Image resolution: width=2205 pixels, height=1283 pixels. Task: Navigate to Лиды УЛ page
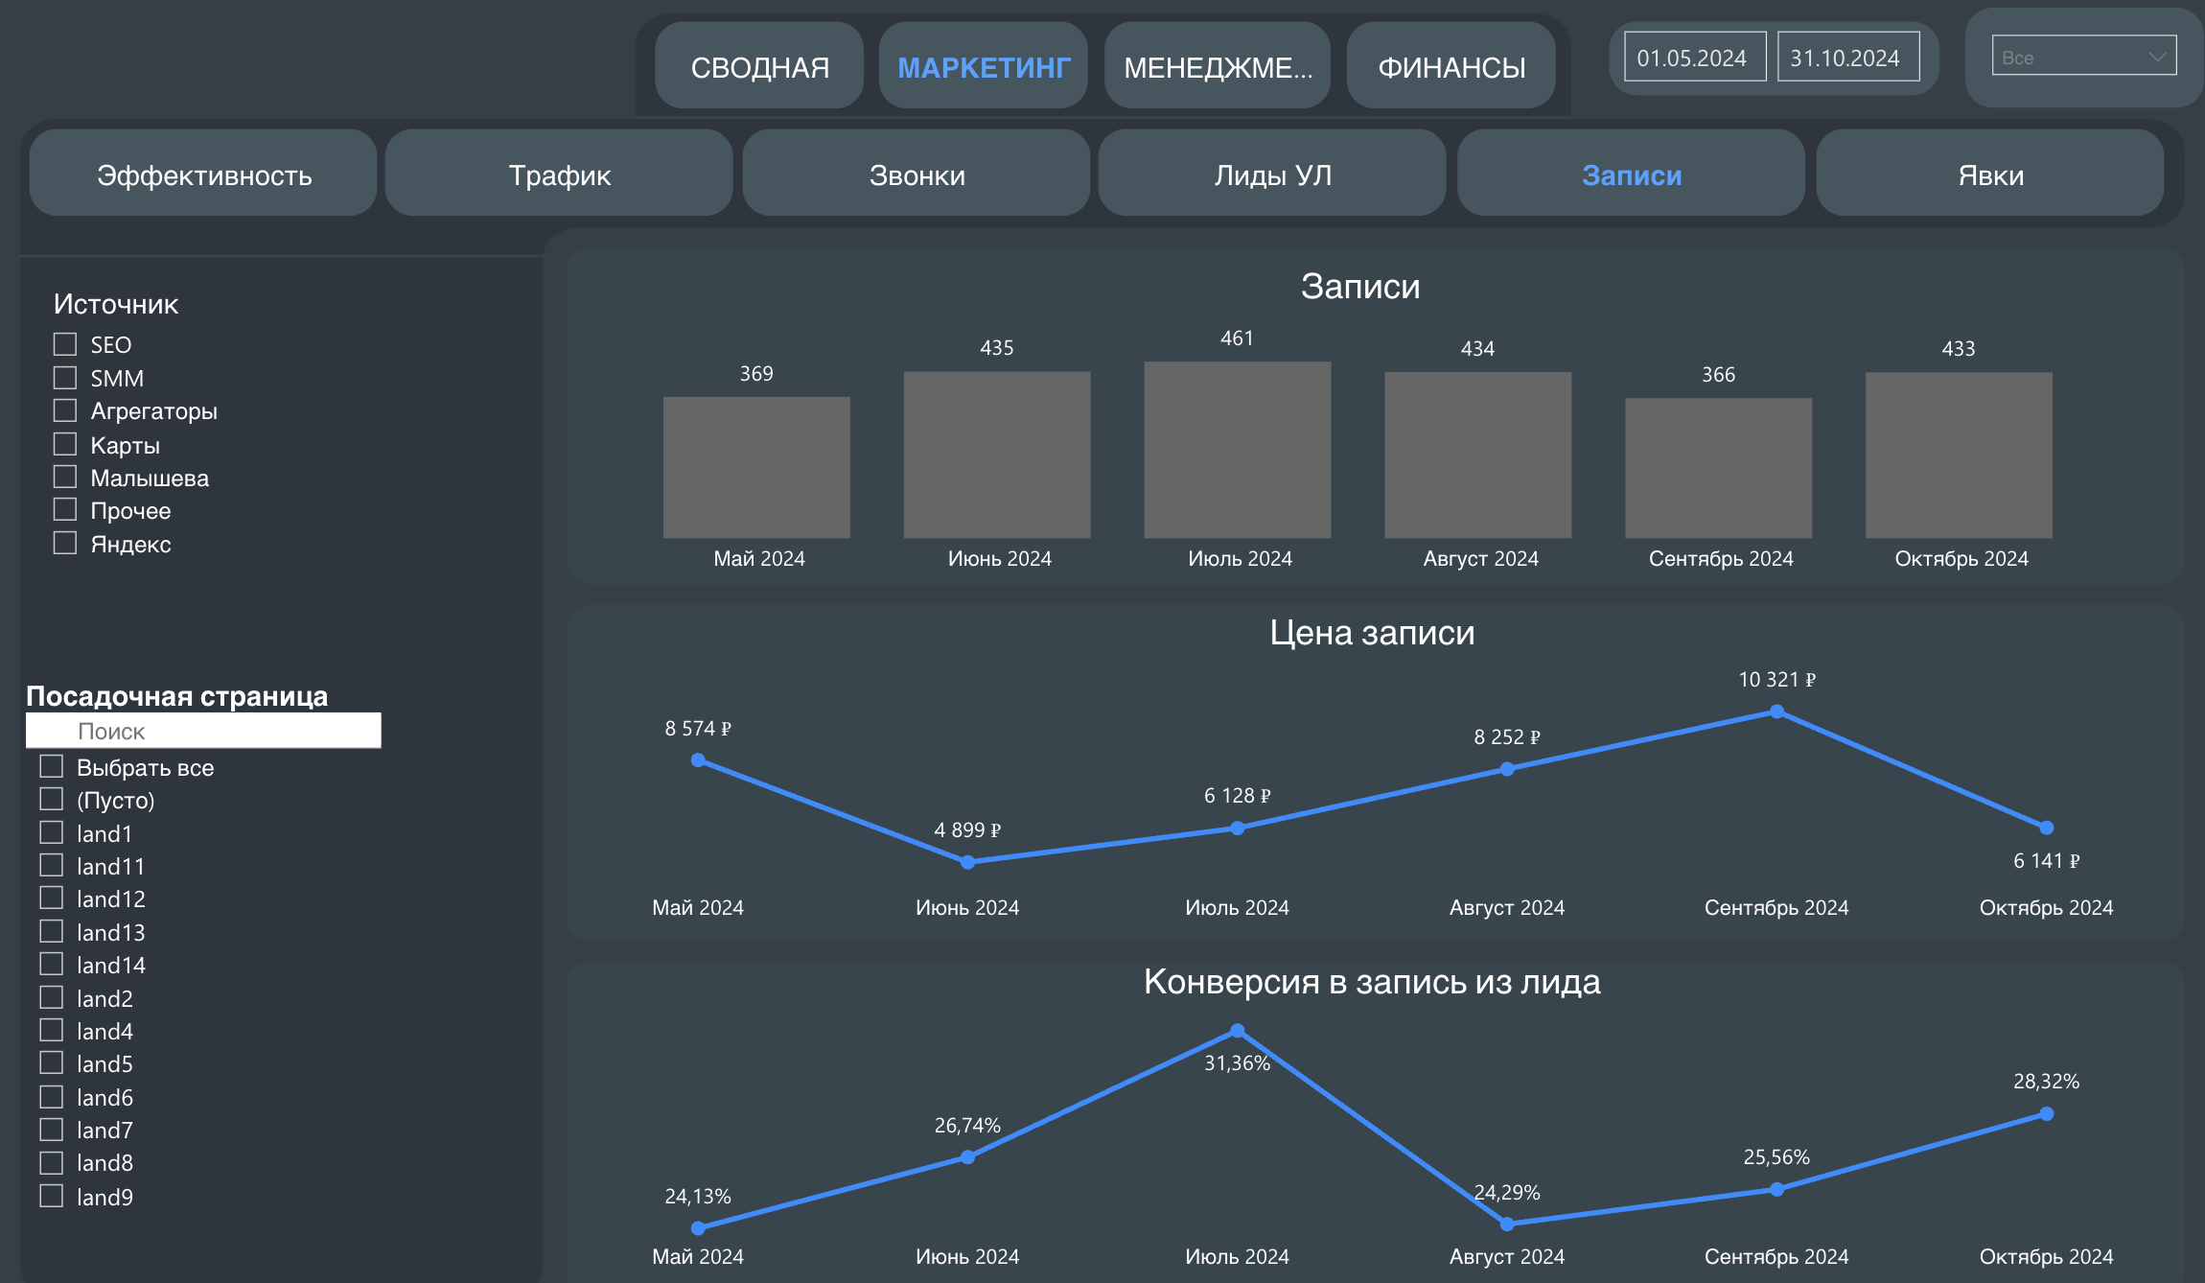[x=1272, y=175]
